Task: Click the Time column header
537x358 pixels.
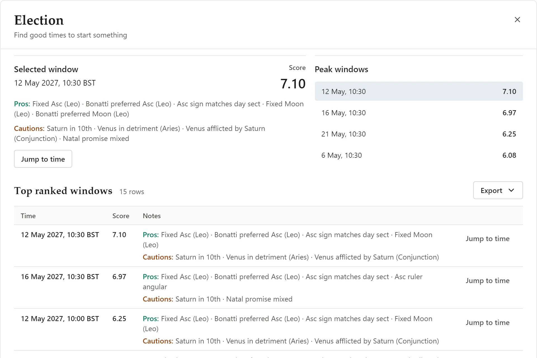Action: 28,216
